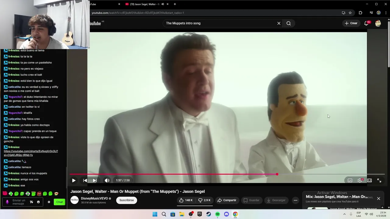The width and height of the screenshot is (390, 219).
Task: Mute the tab via speaker icon
Action: (163, 4)
